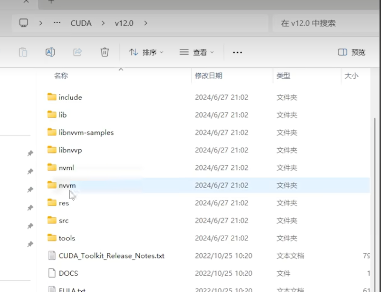Show hidden path folders via ellipsis in address bar
The height and width of the screenshot is (292, 381).
[57, 23]
